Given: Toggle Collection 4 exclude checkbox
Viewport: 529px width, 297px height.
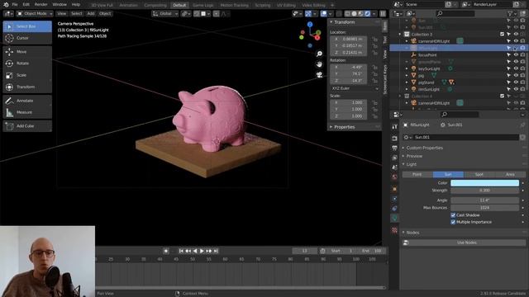Looking at the screenshot, I should coord(502,96).
